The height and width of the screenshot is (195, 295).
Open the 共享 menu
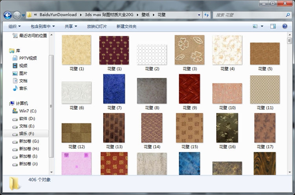(x=71, y=27)
